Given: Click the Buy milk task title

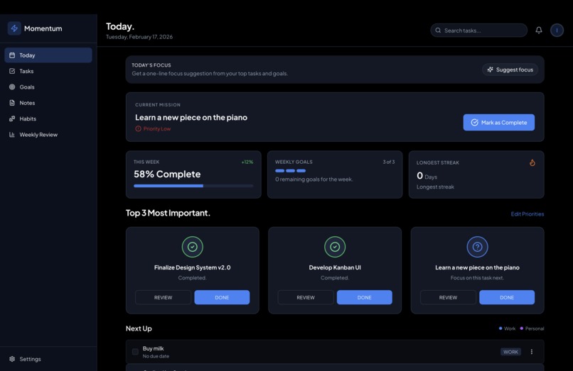Looking at the screenshot, I should 153,348.
